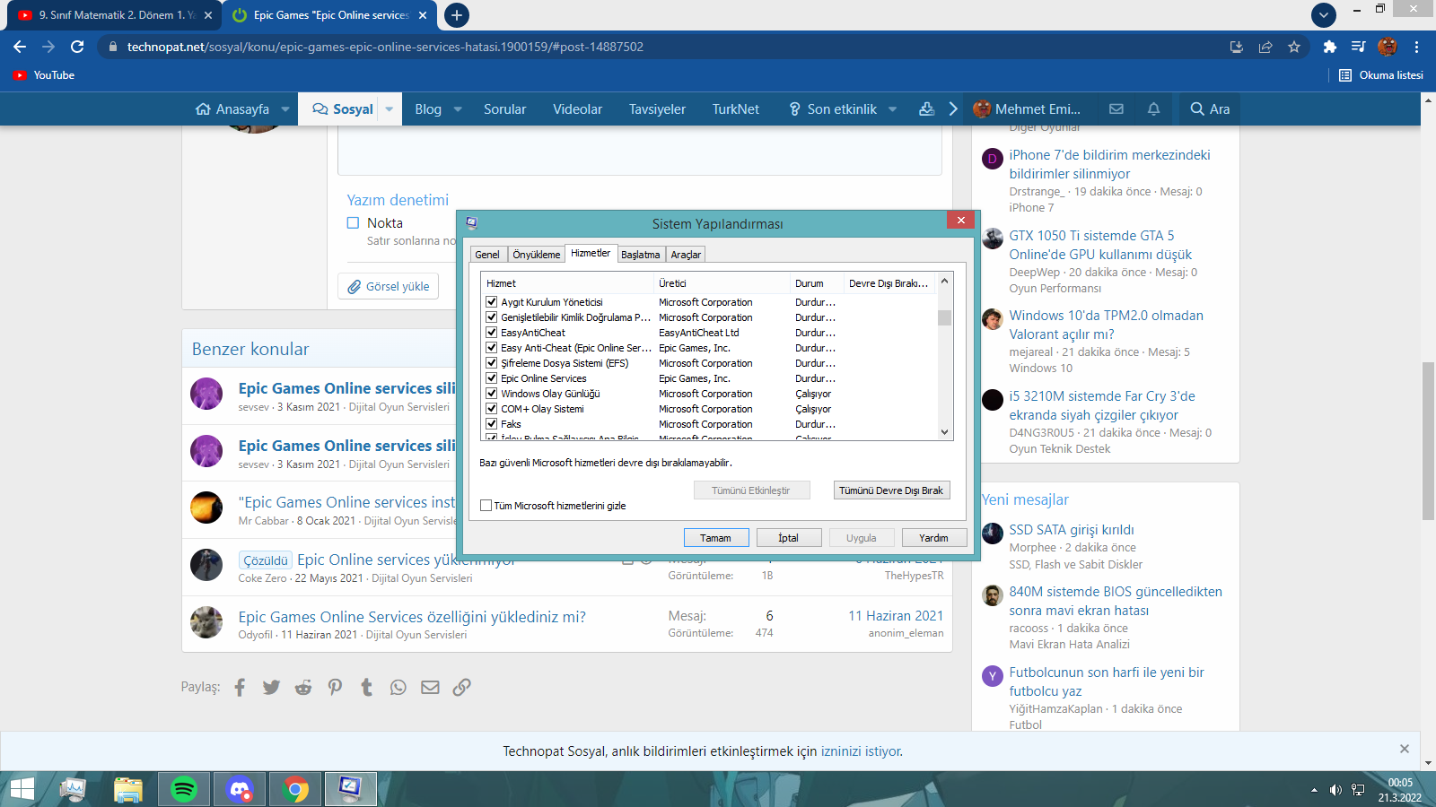Open the Chrome three-dot menu
Image resolution: width=1436 pixels, height=807 pixels.
(1417, 47)
